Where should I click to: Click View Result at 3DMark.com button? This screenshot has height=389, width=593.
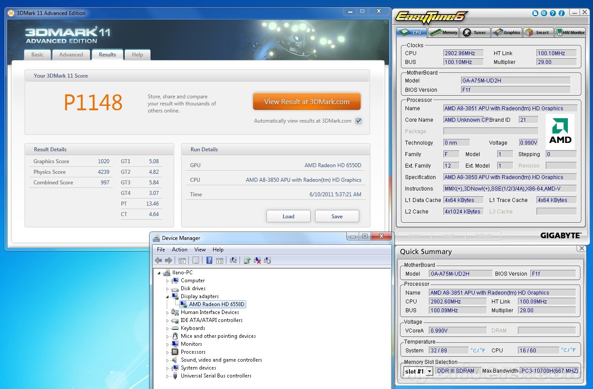coord(307,101)
